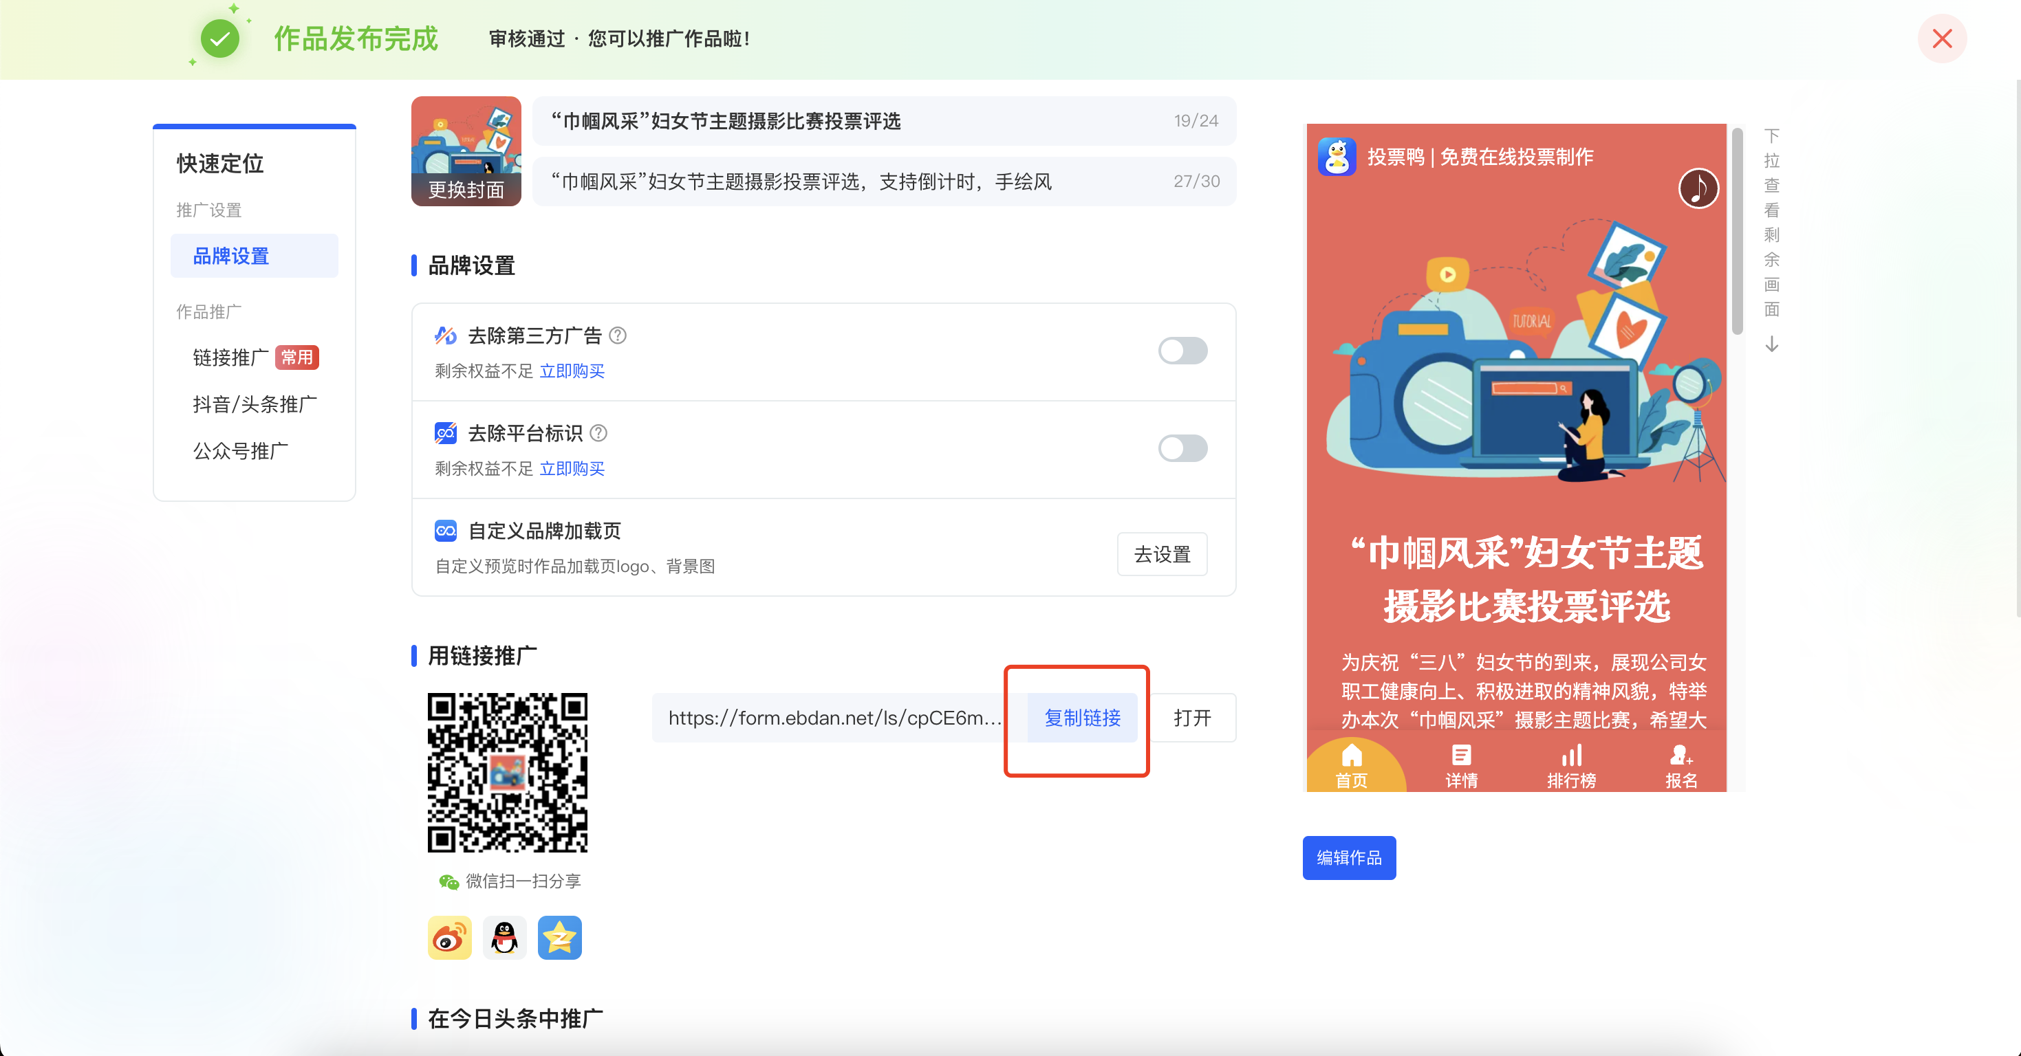
Task: Share to Qzone star icon
Action: coord(559,938)
